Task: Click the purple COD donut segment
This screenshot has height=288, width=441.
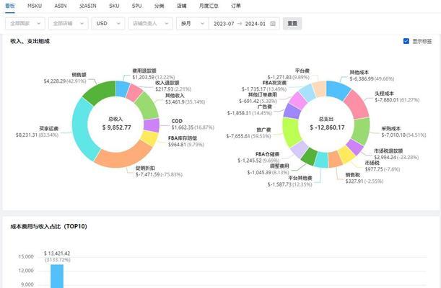Action: (152, 125)
